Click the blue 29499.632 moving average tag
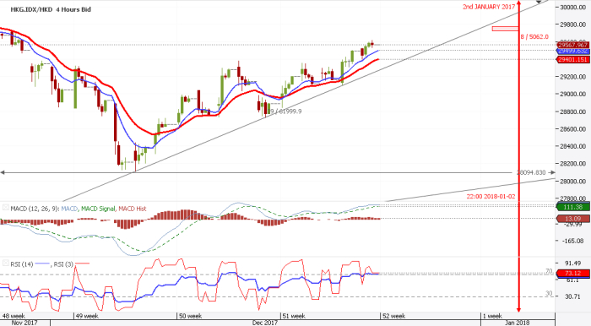 [572, 52]
